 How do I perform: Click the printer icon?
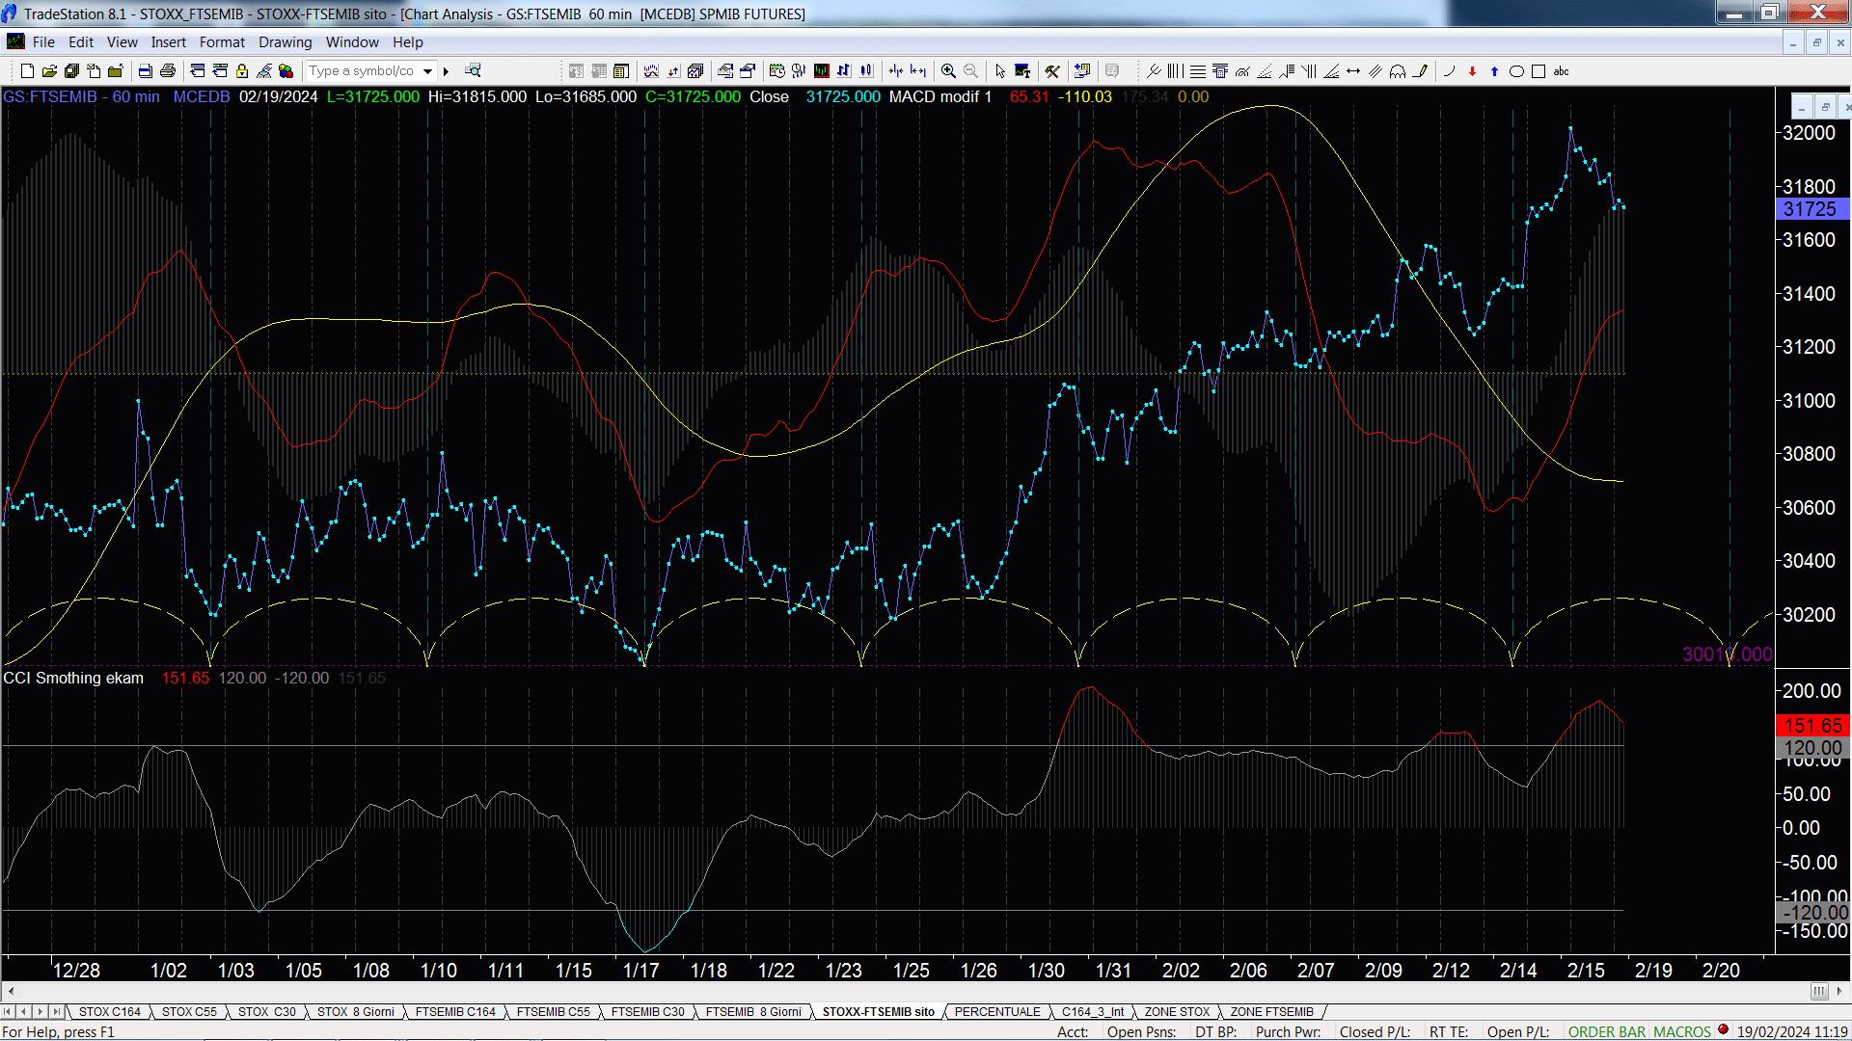168,71
